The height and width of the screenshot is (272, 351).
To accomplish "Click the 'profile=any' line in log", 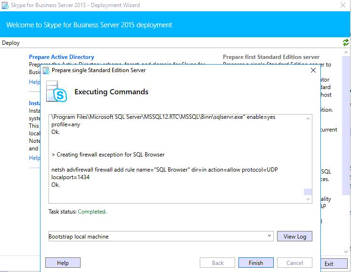I will 66,124.
